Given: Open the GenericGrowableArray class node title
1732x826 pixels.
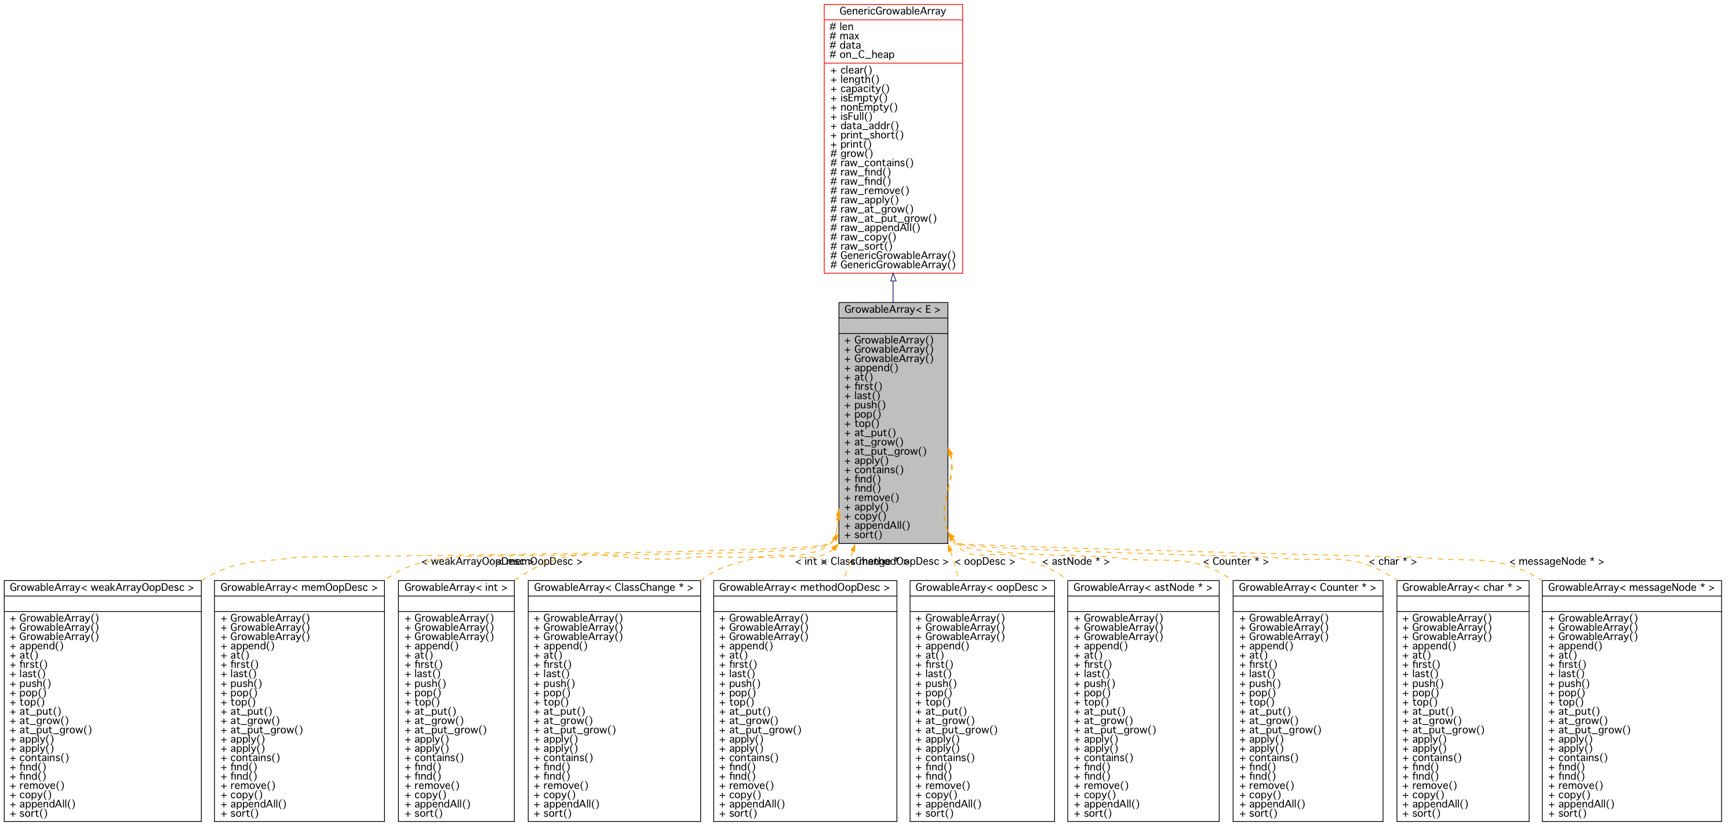Looking at the screenshot, I should pyautogui.click(x=892, y=12).
